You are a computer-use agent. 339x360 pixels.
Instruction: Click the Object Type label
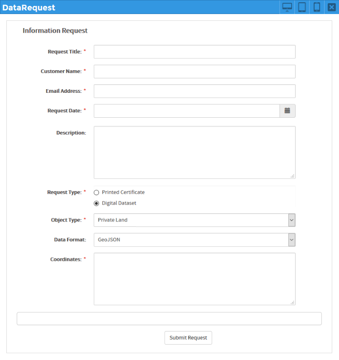(66, 220)
